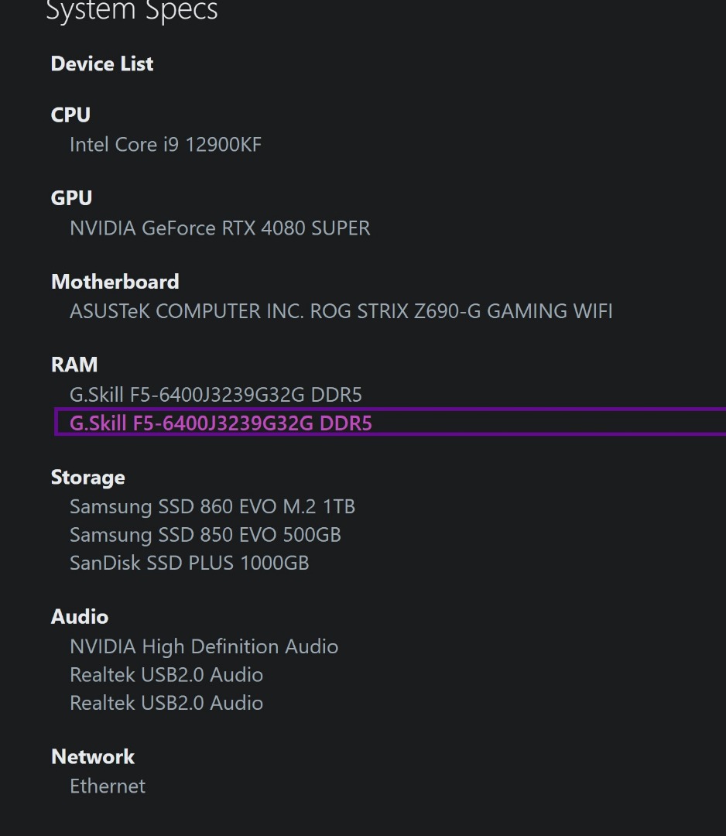Click the Audio section header
Screen dimensions: 726x836
click(79, 616)
